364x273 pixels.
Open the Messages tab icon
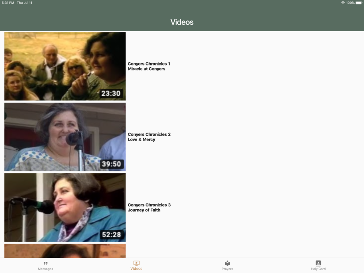pos(45,263)
